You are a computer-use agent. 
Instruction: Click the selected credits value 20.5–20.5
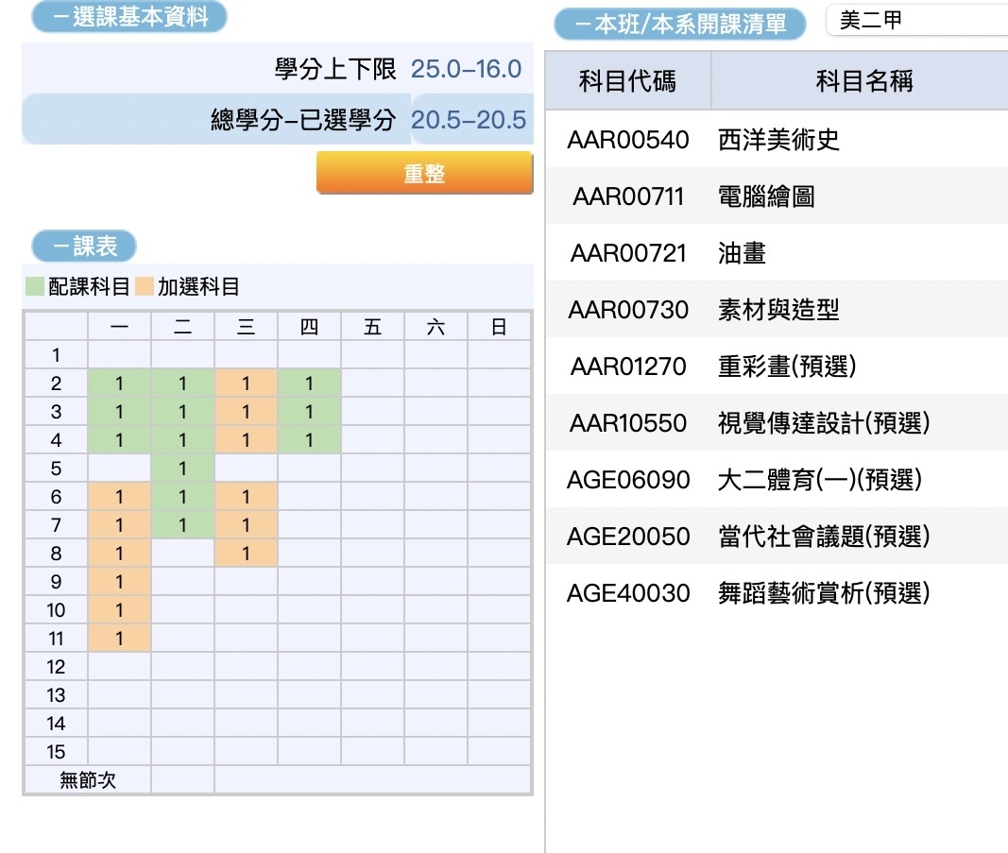[x=468, y=119]
